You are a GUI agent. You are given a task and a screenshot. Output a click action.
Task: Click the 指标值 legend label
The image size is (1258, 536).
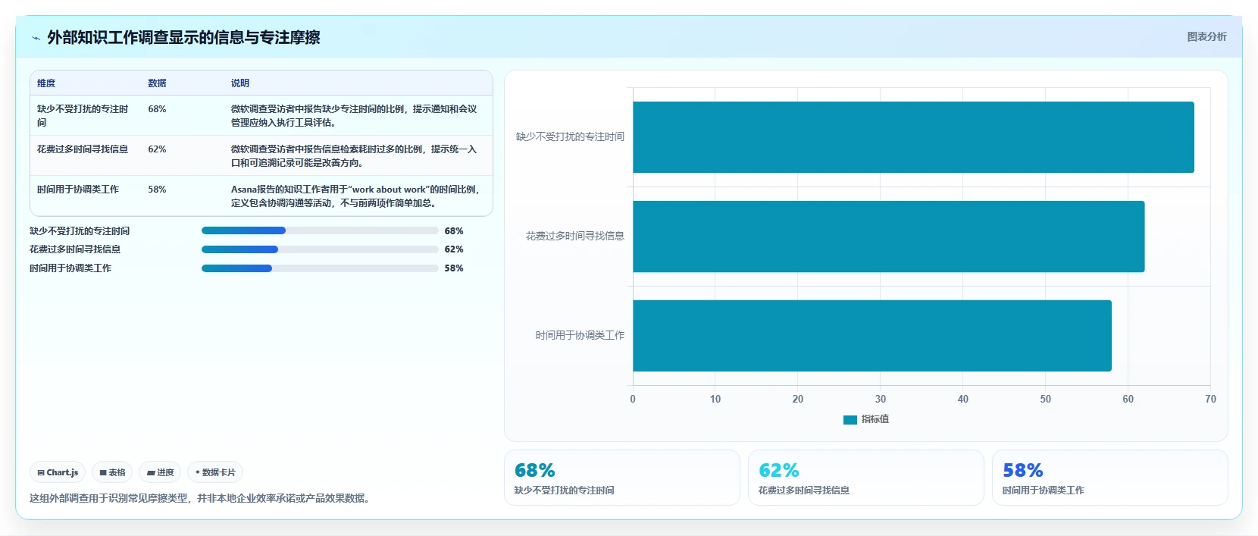point(875,419)
